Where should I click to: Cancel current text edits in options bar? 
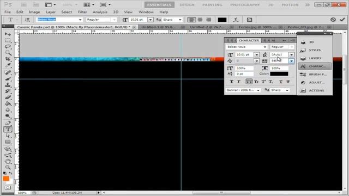[x=333, y=20]
